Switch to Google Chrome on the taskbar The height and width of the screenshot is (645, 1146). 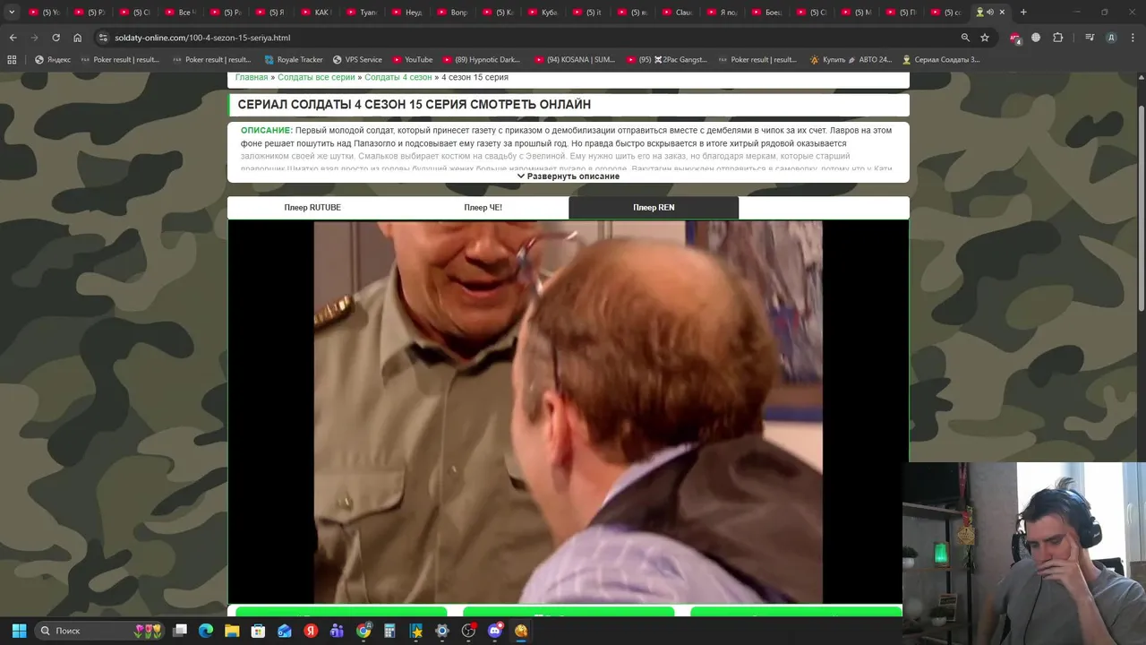point(363,631)
